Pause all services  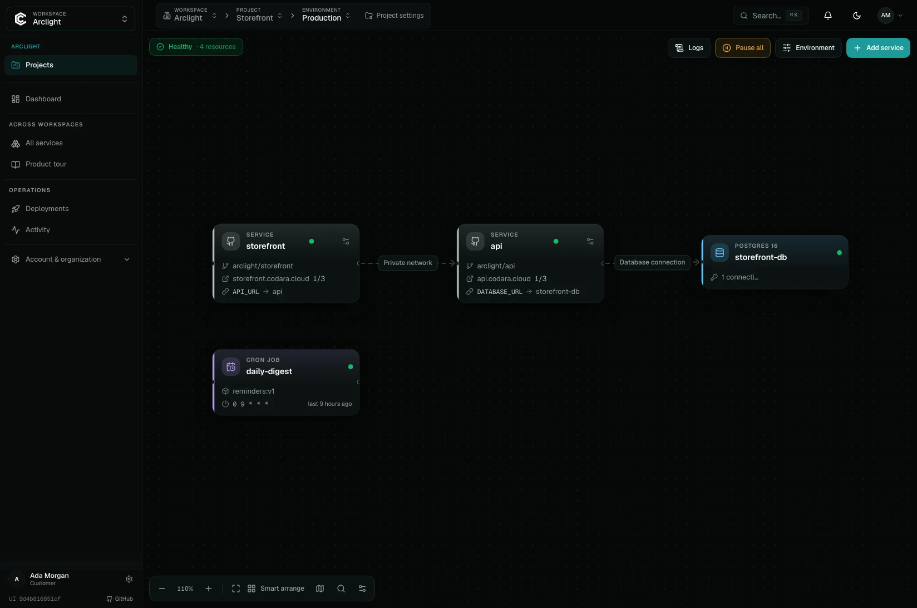(x=743, y=48)
